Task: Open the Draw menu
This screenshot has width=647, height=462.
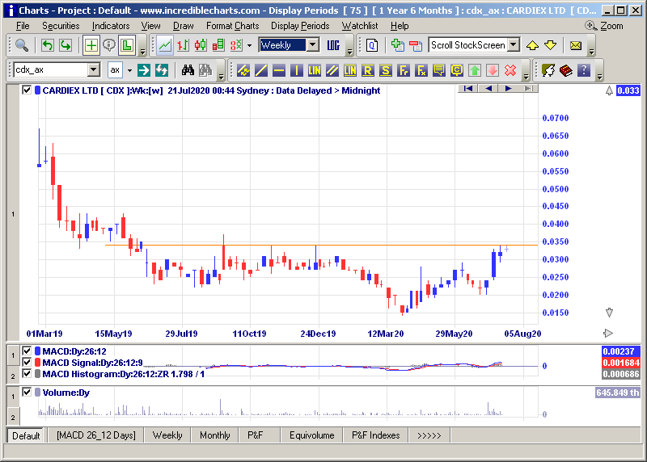Action: point(184,26)
